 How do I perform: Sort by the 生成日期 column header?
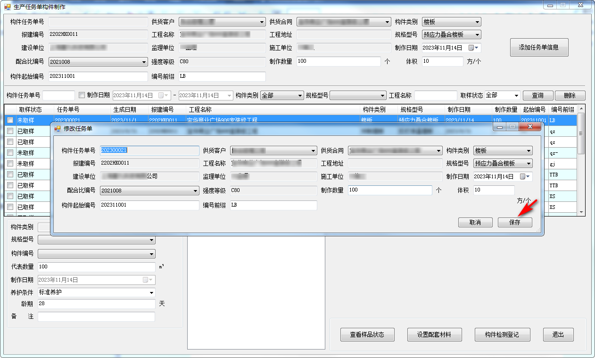(124, 109)
